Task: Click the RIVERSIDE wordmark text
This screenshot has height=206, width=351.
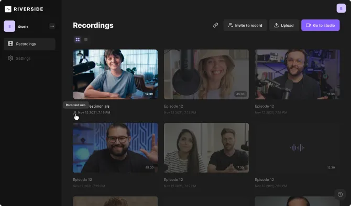Action: (x=28, y=9)
